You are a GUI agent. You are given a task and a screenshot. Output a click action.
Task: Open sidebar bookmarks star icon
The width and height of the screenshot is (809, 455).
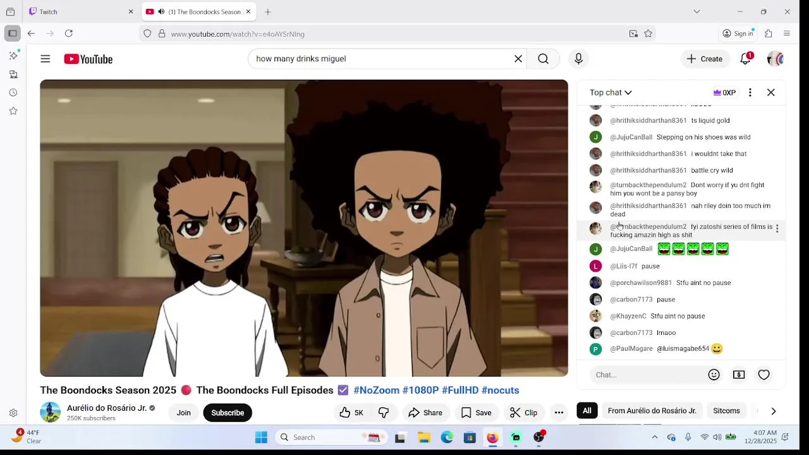click(x=13, y=111)
